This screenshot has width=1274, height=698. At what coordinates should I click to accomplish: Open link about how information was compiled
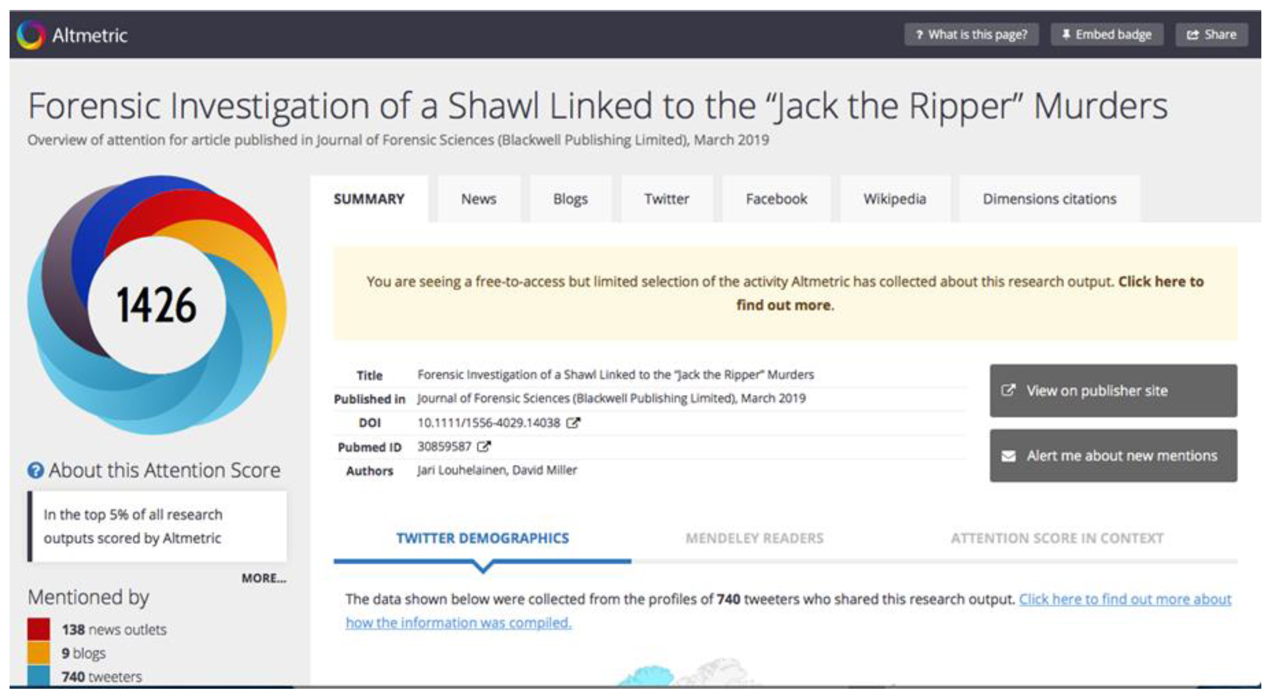458,622
